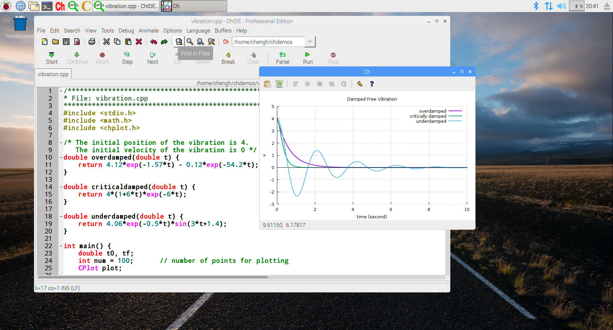Open the Debug menu
Image resolution: width=613 pixels, height=330 pixels.
tap(126, 31)
